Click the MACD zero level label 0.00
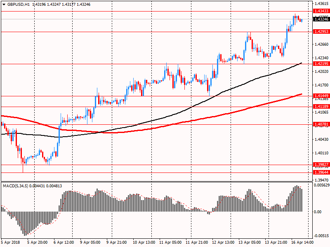The image size is (330, 247). click(318, 212)
